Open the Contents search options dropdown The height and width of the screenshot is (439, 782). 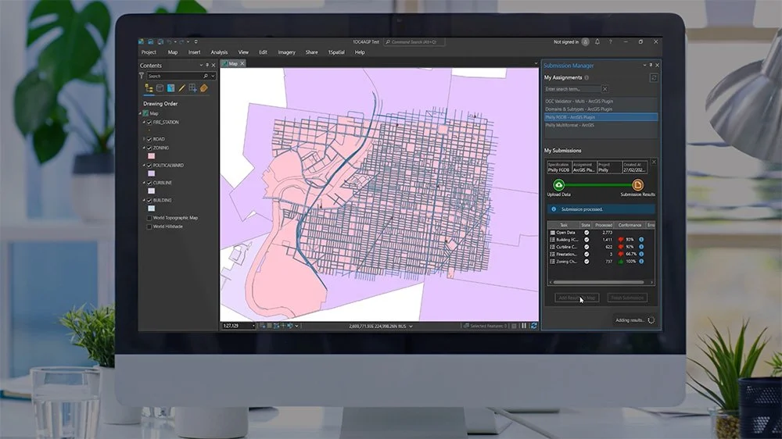tap(213, 77)
